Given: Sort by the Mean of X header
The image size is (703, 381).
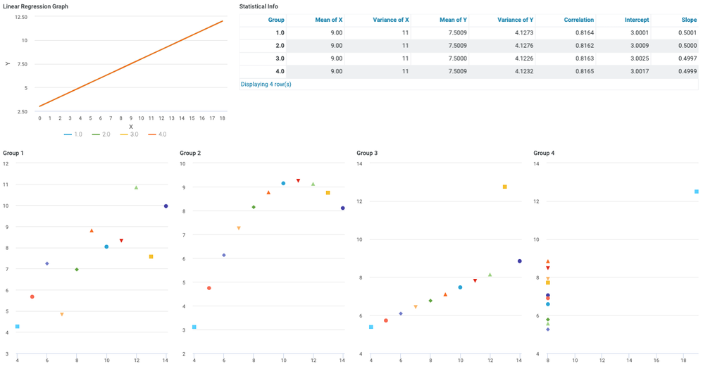Looking at the screenshot, I should click(327, 20).
